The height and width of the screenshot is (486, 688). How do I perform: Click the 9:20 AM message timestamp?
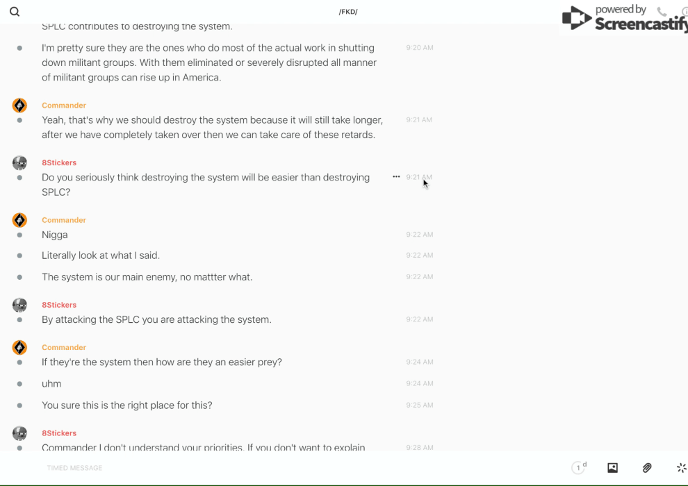pos(420,48)
